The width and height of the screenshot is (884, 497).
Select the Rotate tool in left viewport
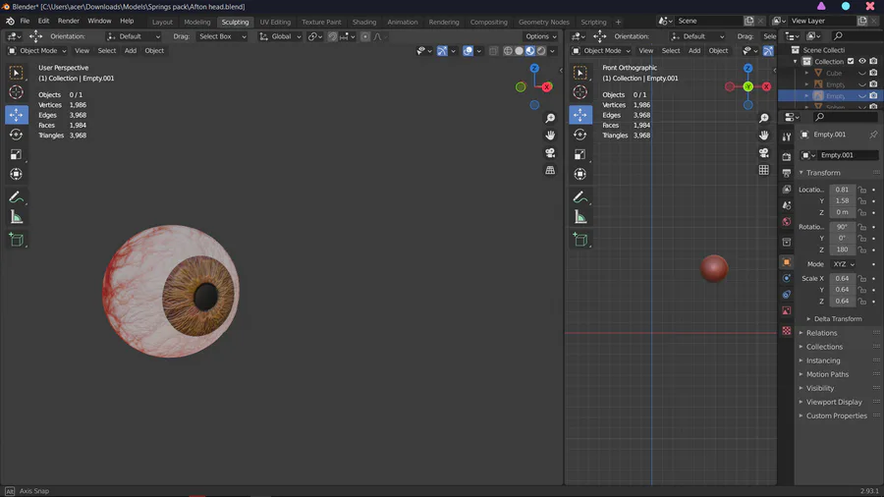pos(16,135)
